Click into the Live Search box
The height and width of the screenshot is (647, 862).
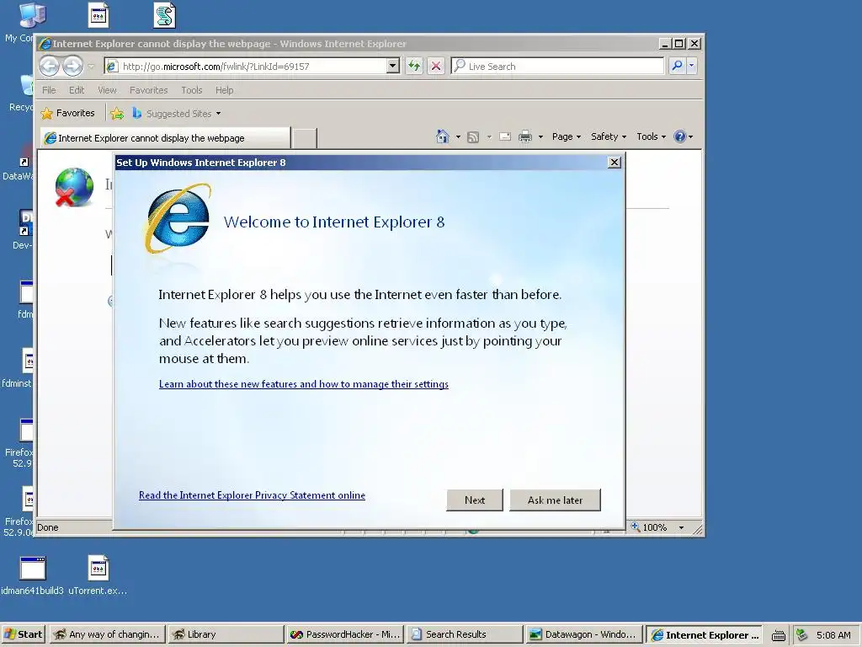point(557,67)
